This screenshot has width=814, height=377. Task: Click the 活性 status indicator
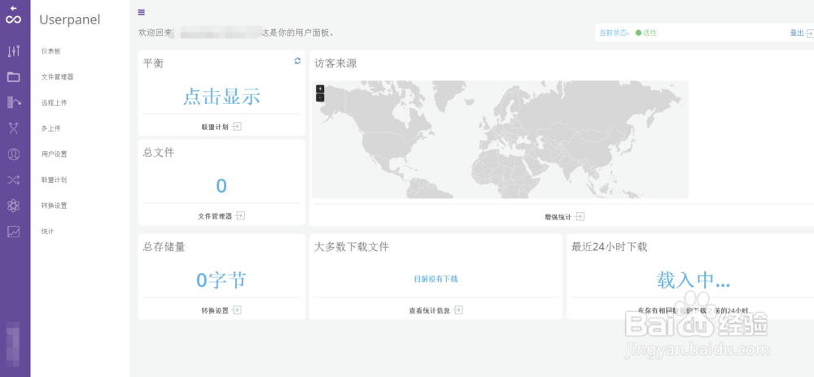point(646,32)
